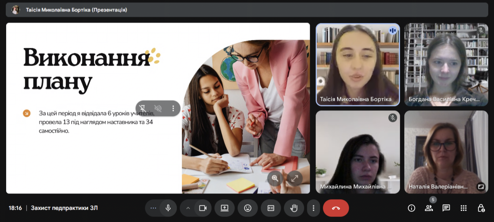End the call with red hang-up button
This screenshot has height=222, width=494.
click(336, 208)
